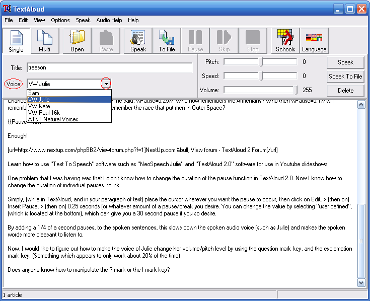Open the Schools toolbar icon
Viewport: 370px width, 301px height.
(285, 41)
